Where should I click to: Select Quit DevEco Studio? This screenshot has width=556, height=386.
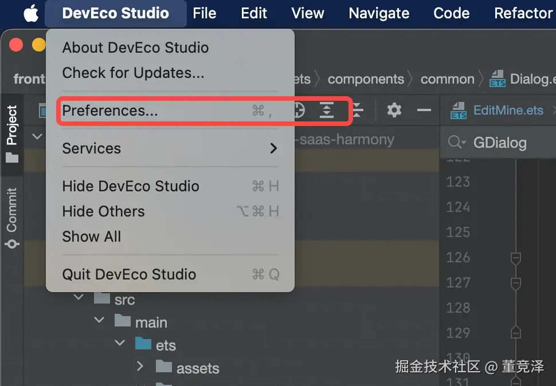[129, 274]
